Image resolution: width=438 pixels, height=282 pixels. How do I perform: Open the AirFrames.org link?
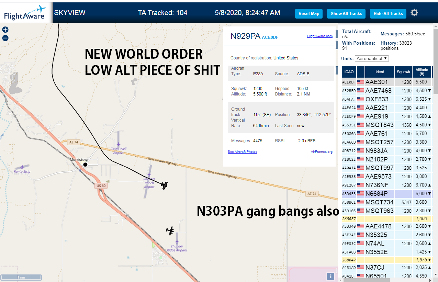pyautogui.click(x=322, y=152)
